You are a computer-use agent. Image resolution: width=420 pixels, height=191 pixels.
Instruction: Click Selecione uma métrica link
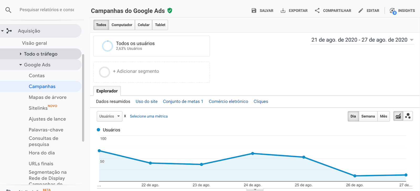(x=149, y=116)
